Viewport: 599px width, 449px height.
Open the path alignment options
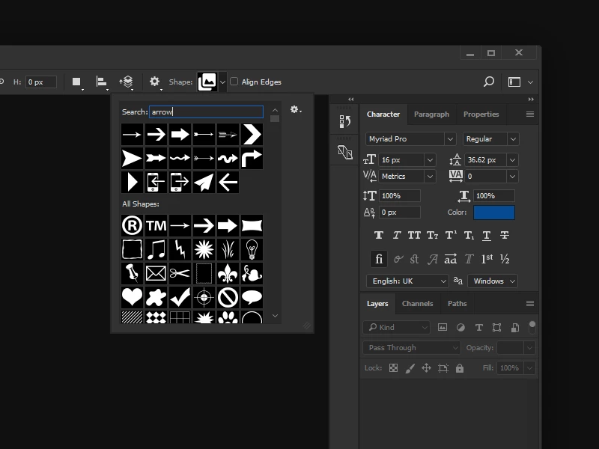pos(101,82)
